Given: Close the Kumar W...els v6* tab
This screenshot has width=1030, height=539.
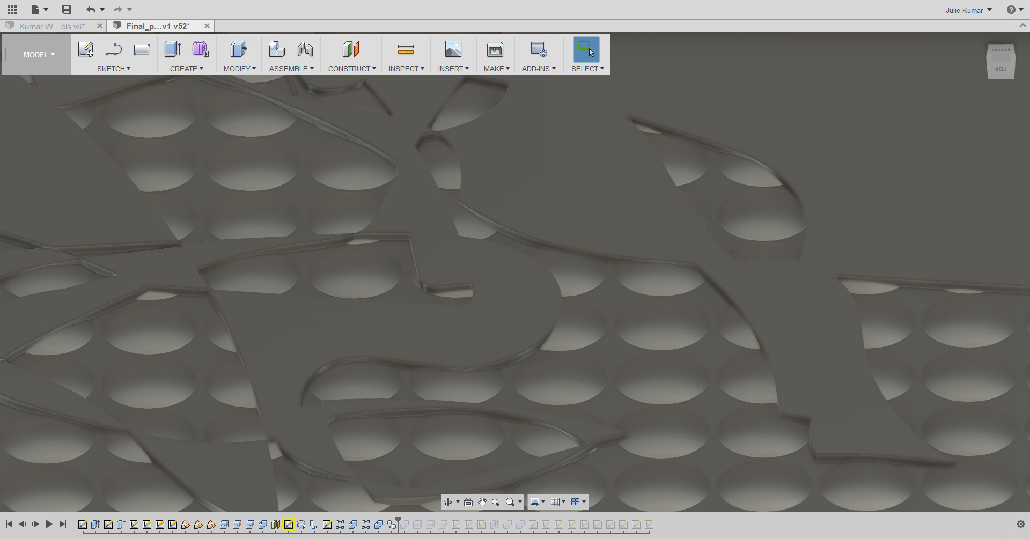Looking at the screenshot, I should click(x=100, y=26).
